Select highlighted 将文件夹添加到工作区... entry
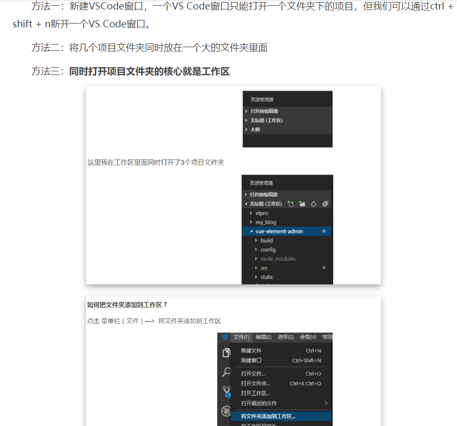Viewport: 457px width, 426px height. [281, 417]
